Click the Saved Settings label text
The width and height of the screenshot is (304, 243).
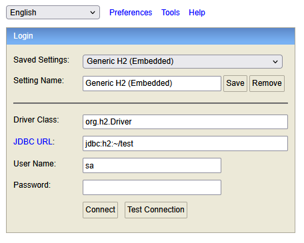(x=41, y=60)
